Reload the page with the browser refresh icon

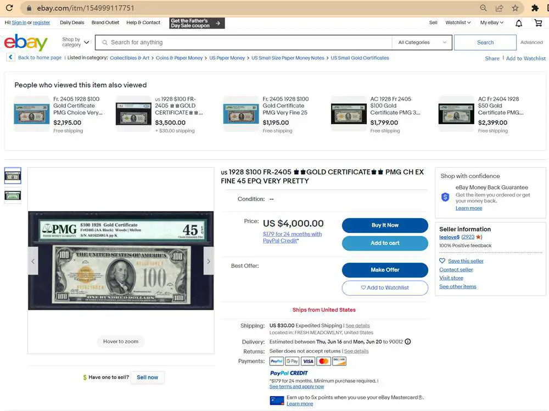(x=9, y=8)
